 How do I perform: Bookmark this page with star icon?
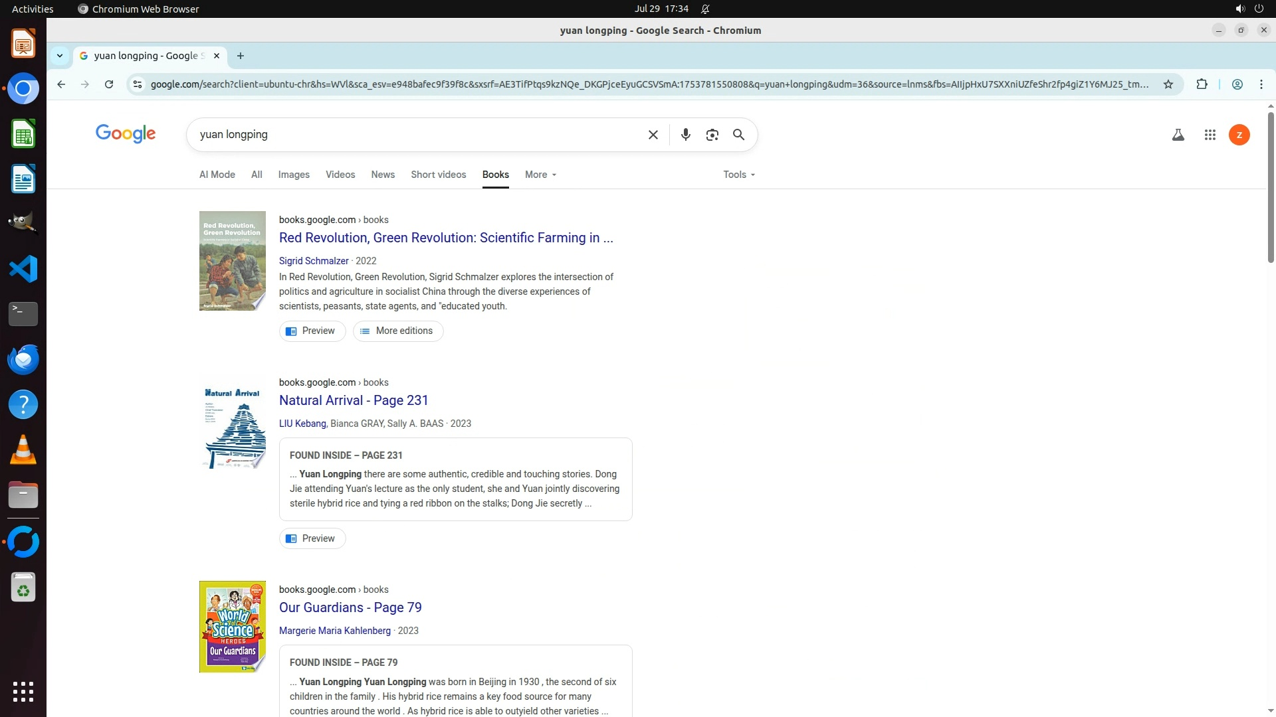1168,84
